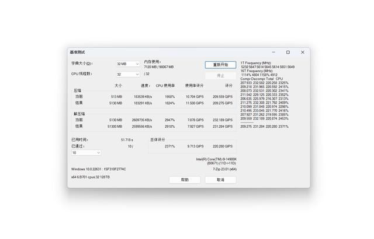Image resolution: width=374 pixels, height=239 pixels.
Task: Click the 7-Zip 23.01 (x64) version text
Action: pos(224,169)
